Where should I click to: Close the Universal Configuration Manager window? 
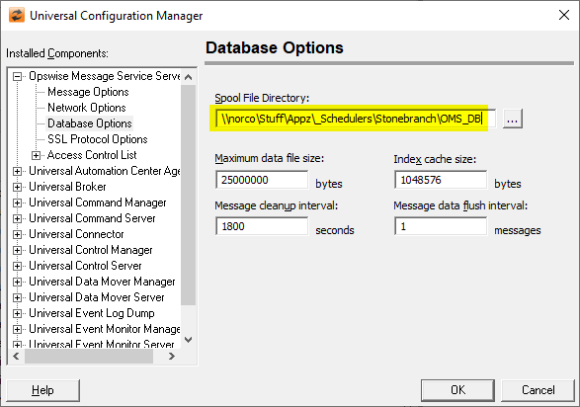(564, 15)
